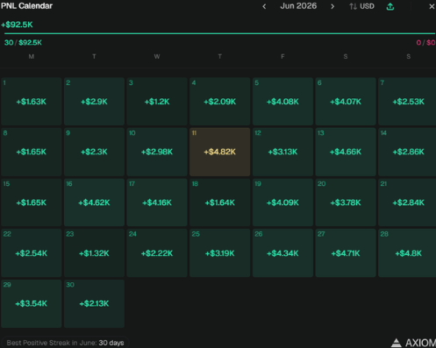Select day 10 cell with +$2.98K
This screenshot has width=436, height=348.
coord(157,152)
